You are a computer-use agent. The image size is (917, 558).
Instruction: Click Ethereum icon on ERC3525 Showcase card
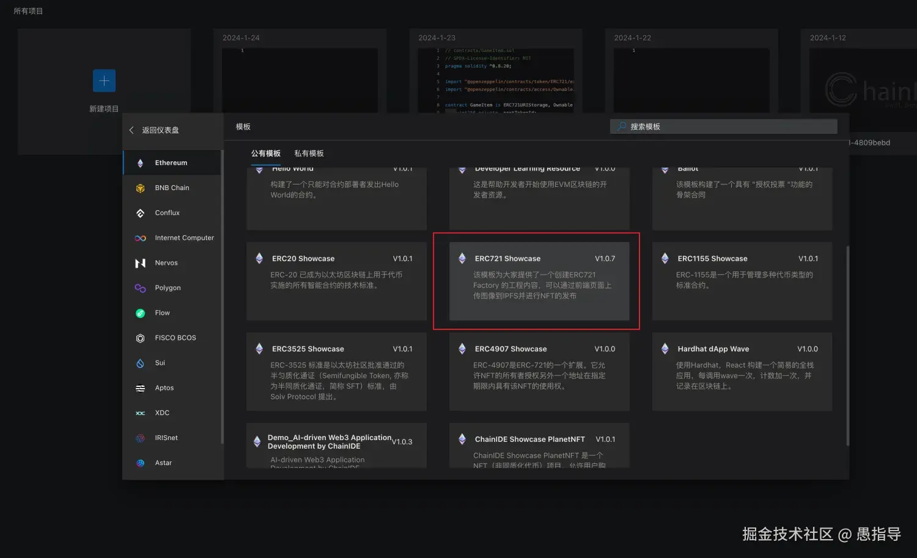(259, 349)
